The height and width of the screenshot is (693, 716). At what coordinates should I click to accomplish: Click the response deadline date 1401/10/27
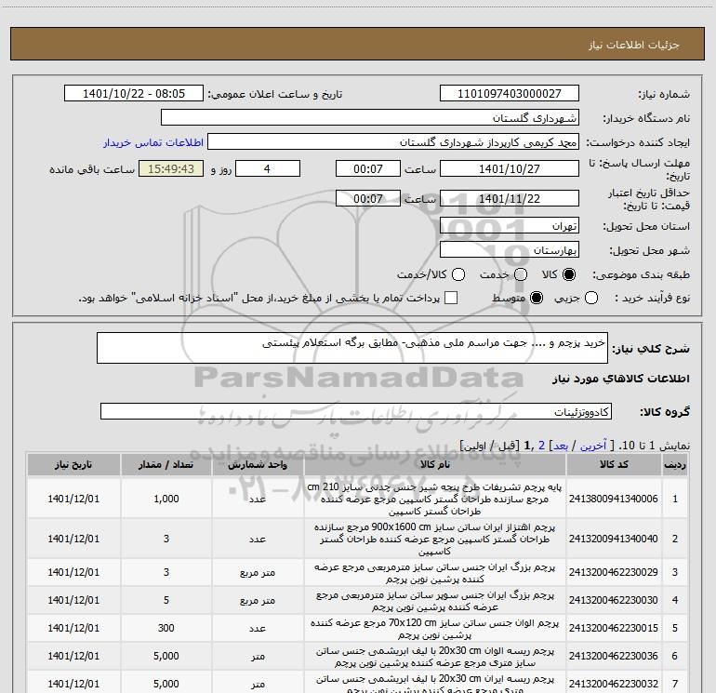[510, 169]
